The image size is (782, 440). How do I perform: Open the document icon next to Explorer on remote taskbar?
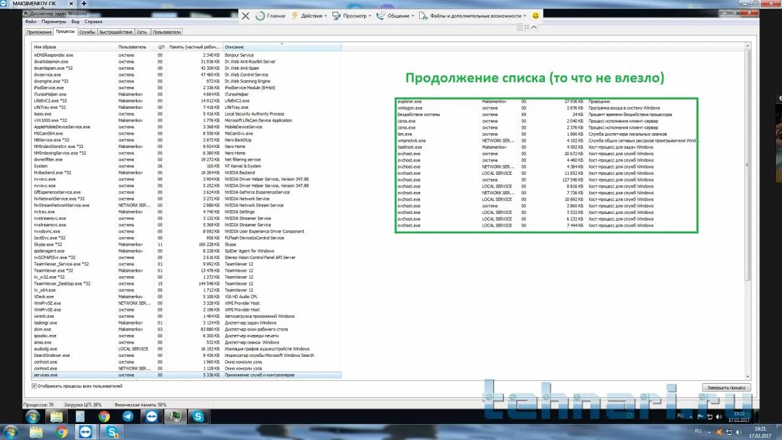point(80,417)
